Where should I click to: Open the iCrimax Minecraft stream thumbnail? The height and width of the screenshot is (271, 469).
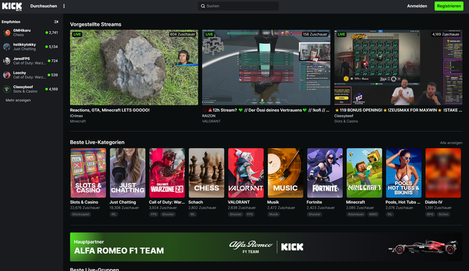[x=134, y=67]
